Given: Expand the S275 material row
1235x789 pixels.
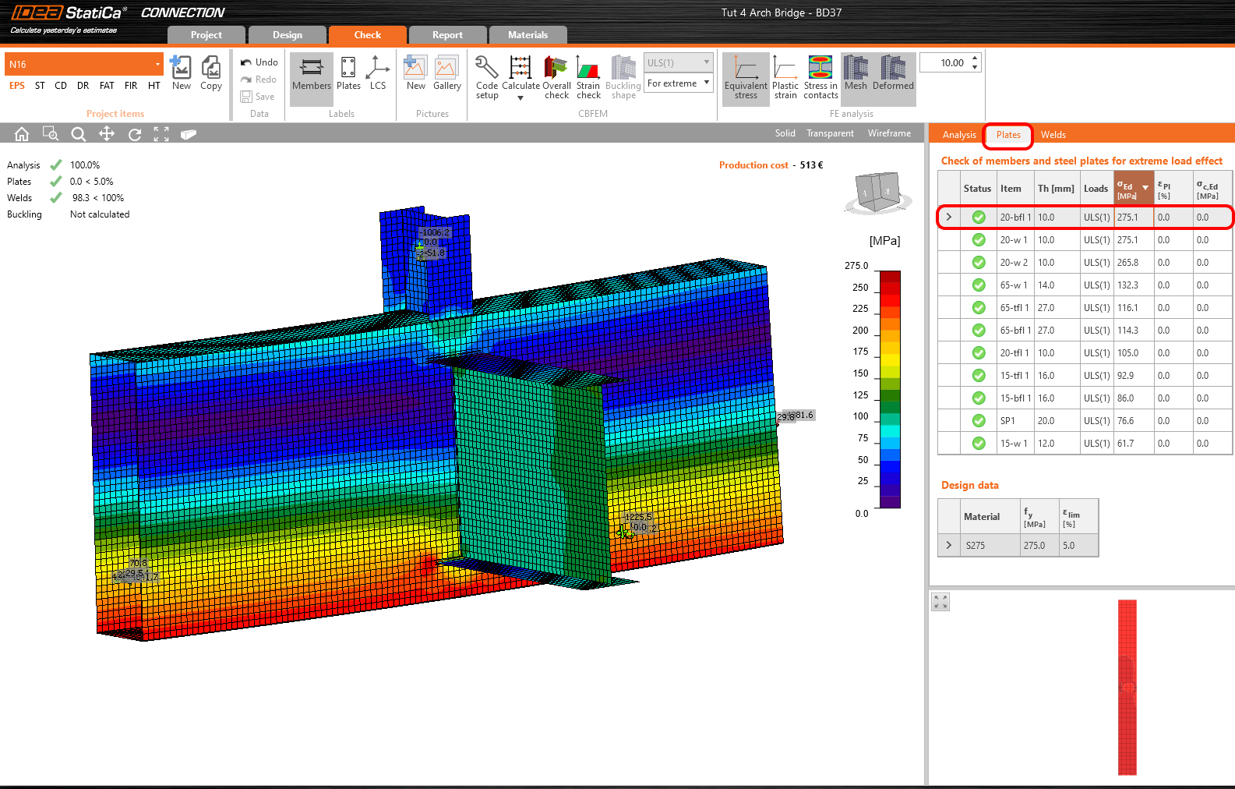Looking at the screenshot, I should pos(948,546).
